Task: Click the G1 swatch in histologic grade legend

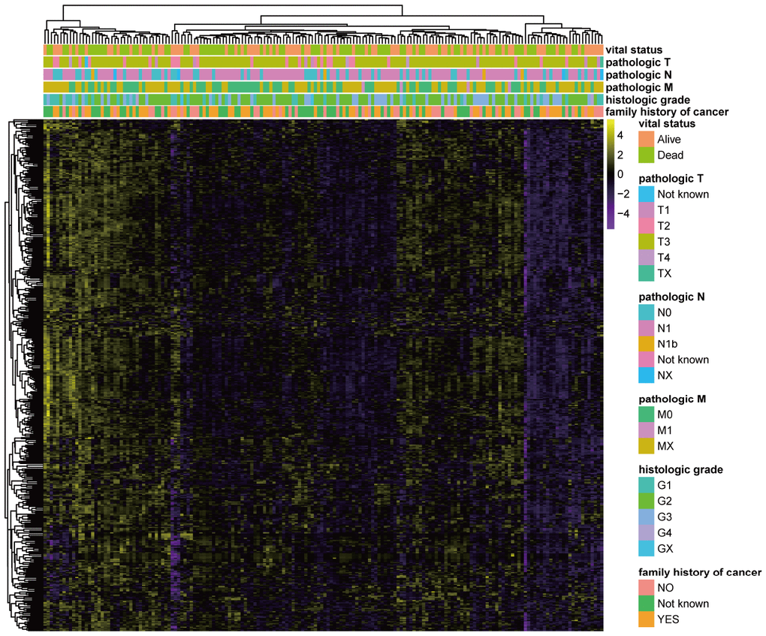Action: 646,485
